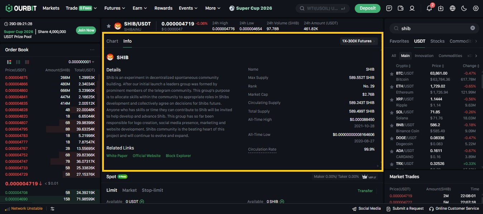Add SHIB funds with plus icon
This screenshot has width=483, height=214.
pos(282,201)
